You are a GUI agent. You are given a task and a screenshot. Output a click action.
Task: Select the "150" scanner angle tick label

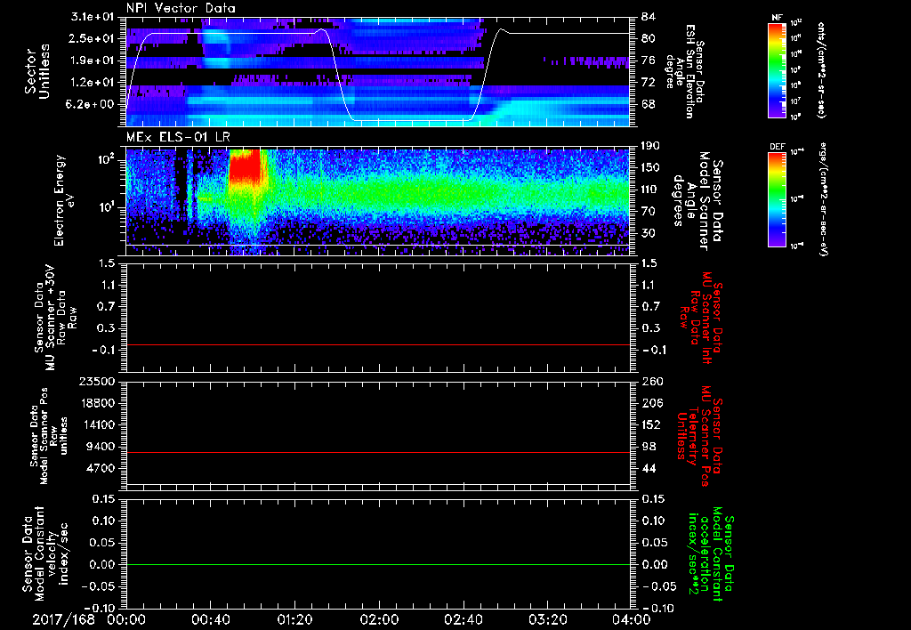652,167
